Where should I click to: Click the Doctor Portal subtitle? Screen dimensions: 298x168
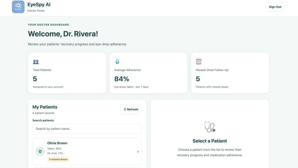[36, 11]
